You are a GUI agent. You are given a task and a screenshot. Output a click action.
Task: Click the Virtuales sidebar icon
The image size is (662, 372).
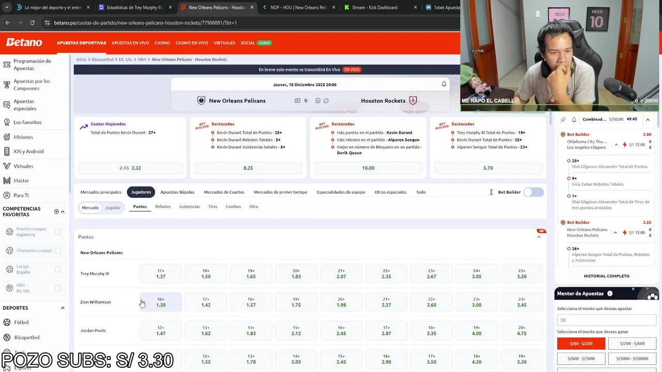[7, 166]
